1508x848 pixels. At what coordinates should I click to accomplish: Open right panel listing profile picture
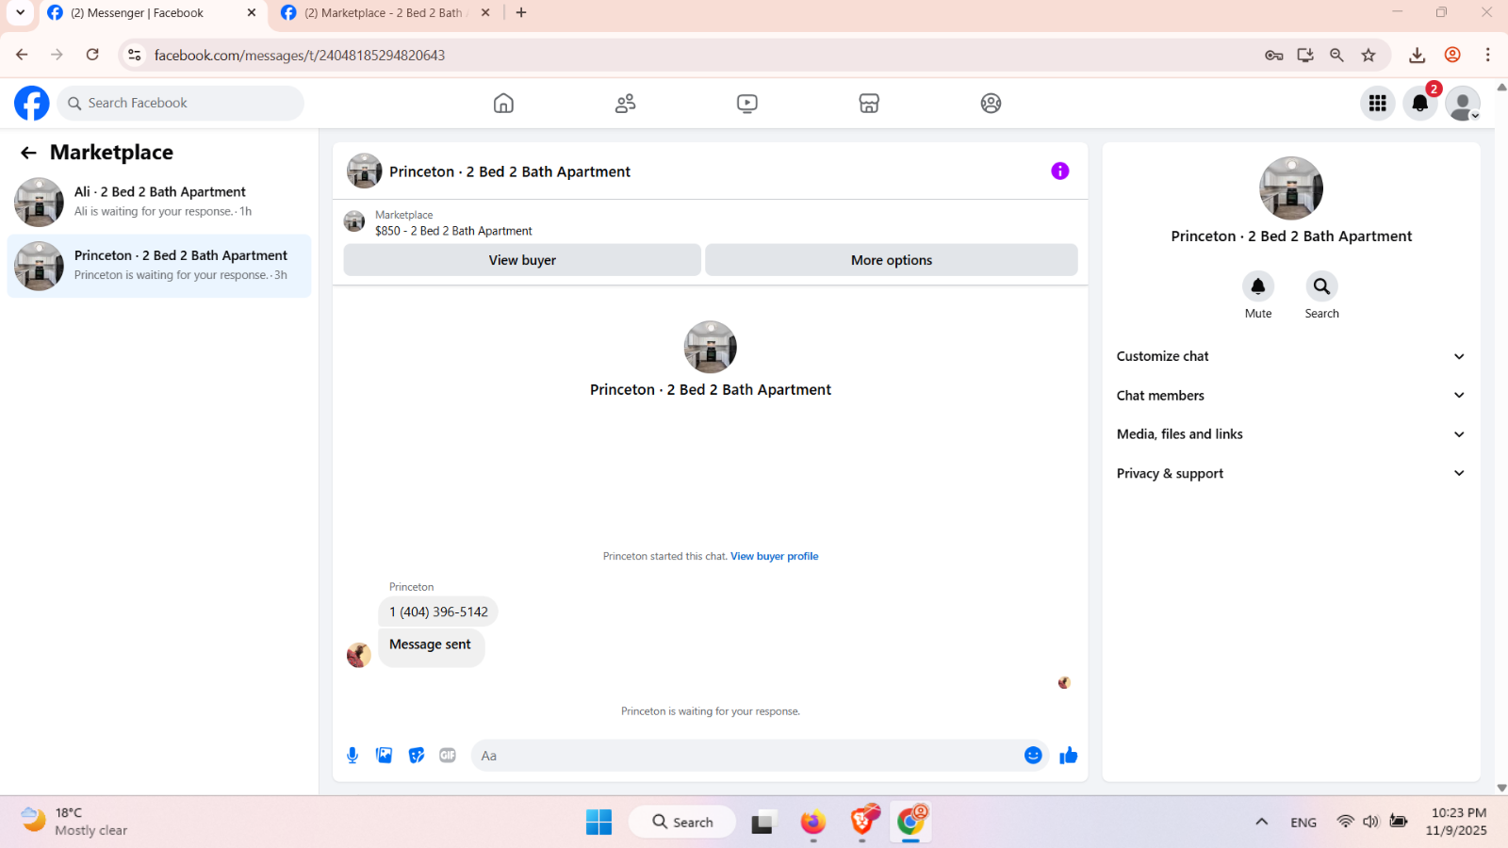(x=1290, y=188)
